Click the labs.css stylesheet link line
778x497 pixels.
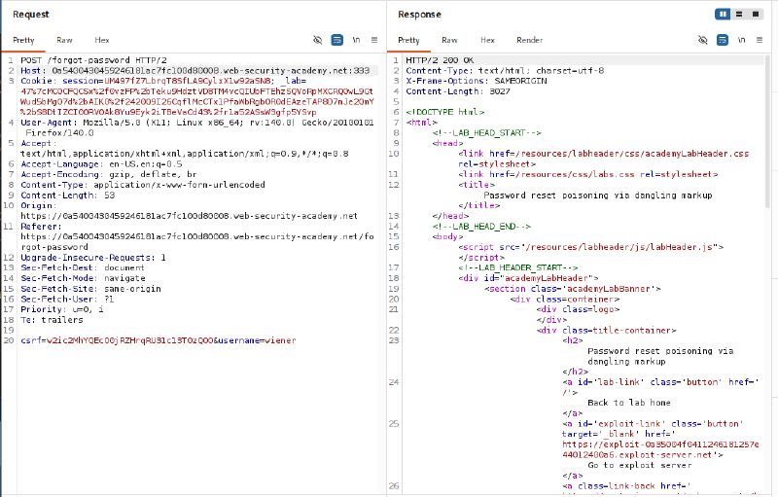coord(588,175)
